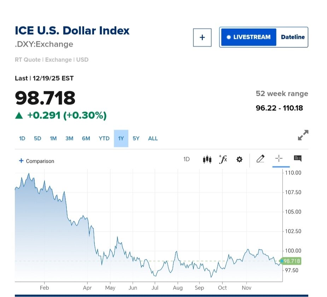Open the 1D interval dropdown
The image size is (327, 297).
tap(186, 159)
